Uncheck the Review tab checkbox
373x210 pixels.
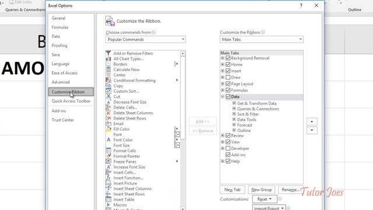[228, 135]
